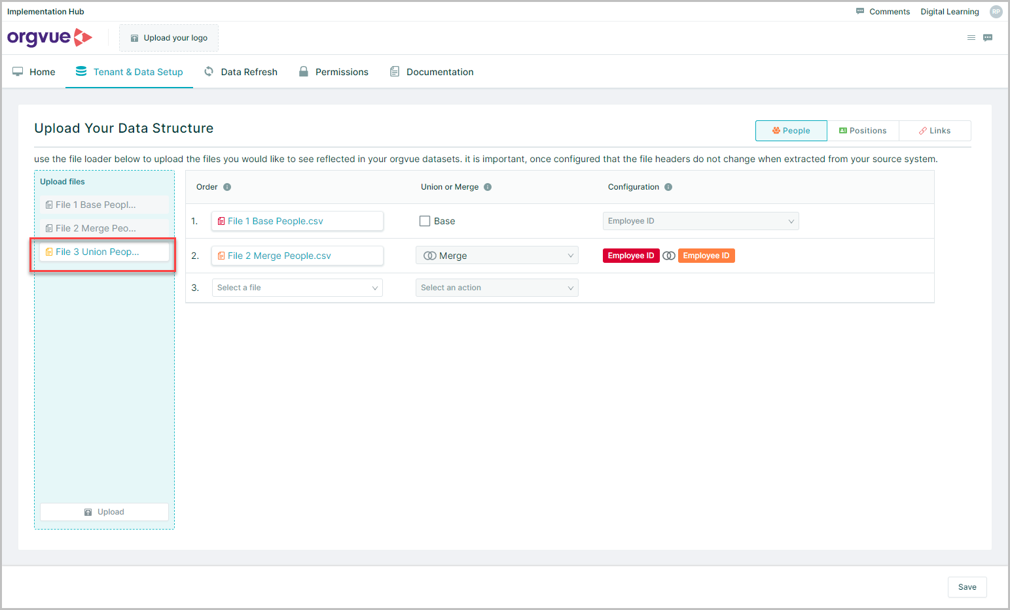This screenshot has width=1010, height=610.
Task: Open the Data Refresh tab
Action: click(x=241, y=72)
